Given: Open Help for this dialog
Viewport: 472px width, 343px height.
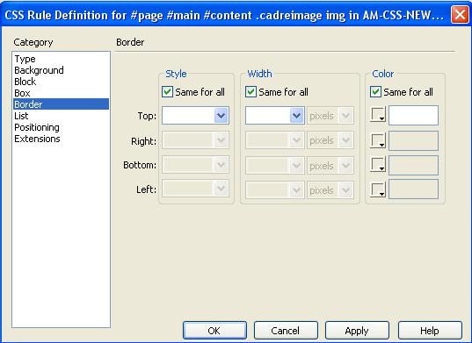Looking at the screenshot, I should click(x=430, y=331).
